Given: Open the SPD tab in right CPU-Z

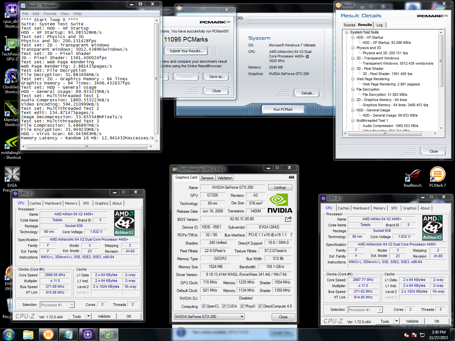Looking at the screenshot, I should tap(394, 208).
